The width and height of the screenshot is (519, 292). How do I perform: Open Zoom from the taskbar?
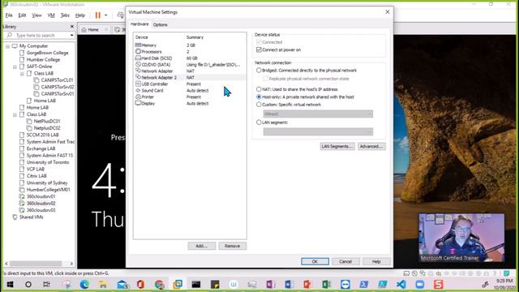click(x=420, y=285)
